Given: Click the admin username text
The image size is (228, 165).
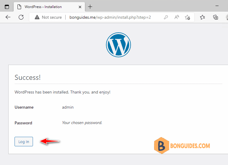Looking at the screenshot, I should [68, 107].
